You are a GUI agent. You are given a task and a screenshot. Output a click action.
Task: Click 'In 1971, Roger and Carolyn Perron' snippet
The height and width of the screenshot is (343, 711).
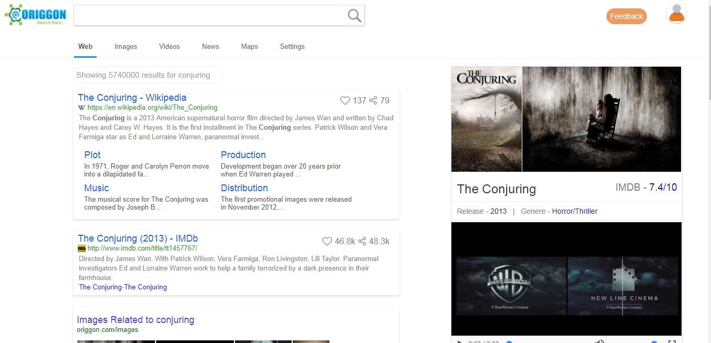tap(147, 170)
